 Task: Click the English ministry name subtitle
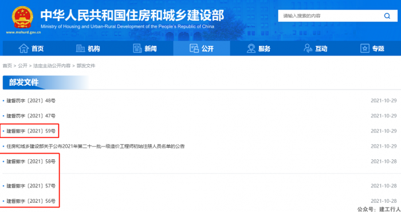127,26
